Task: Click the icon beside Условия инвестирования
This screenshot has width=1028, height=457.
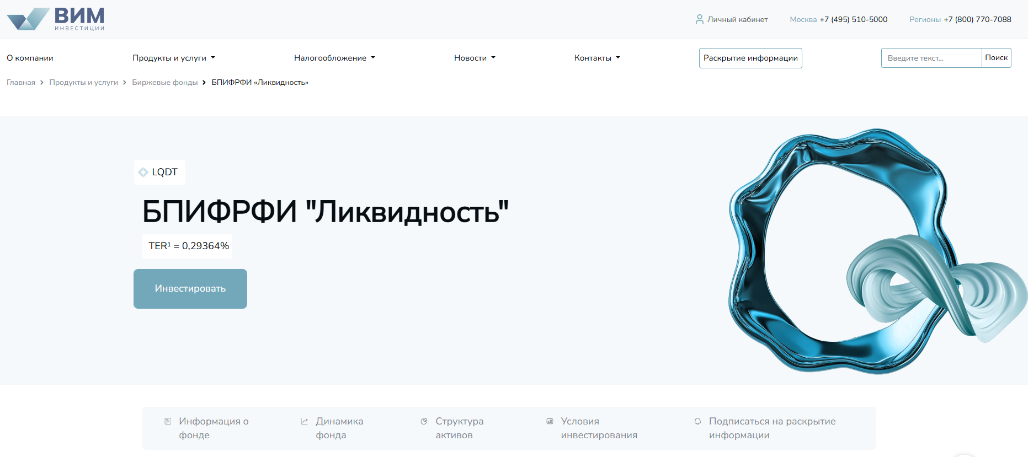Action: tap(550, 421)
